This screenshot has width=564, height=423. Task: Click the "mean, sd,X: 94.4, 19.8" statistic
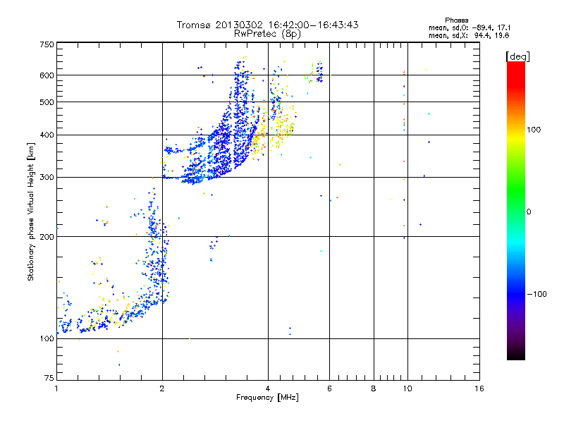click(469, 35)
